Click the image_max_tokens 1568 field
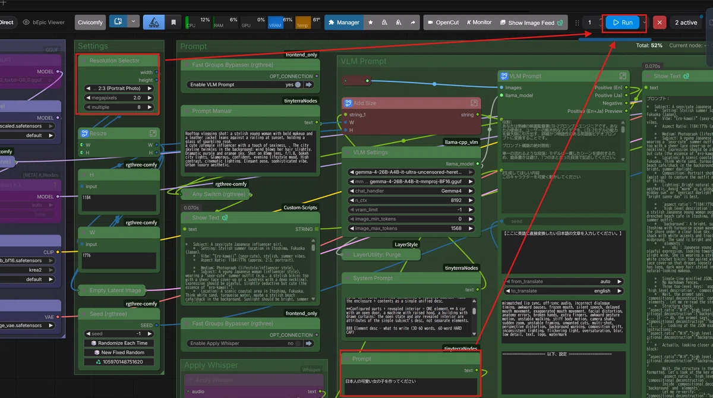 (x=411, y=229)
